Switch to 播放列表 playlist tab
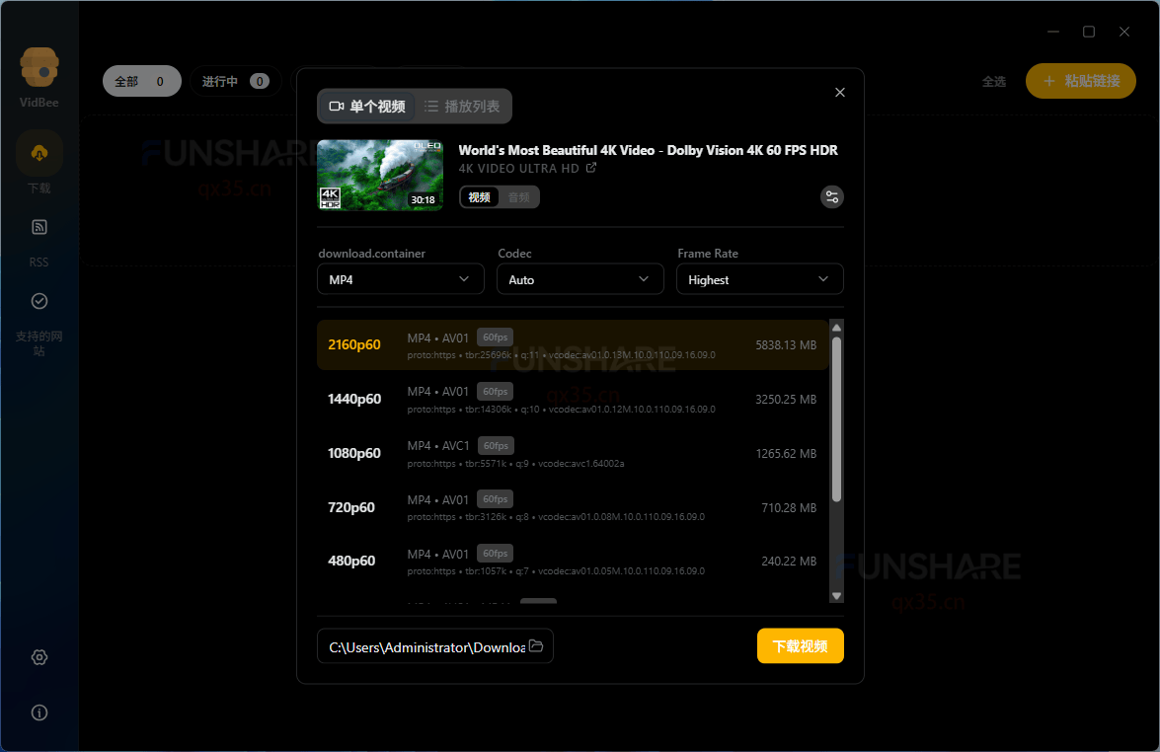 (x=462, y=107)
